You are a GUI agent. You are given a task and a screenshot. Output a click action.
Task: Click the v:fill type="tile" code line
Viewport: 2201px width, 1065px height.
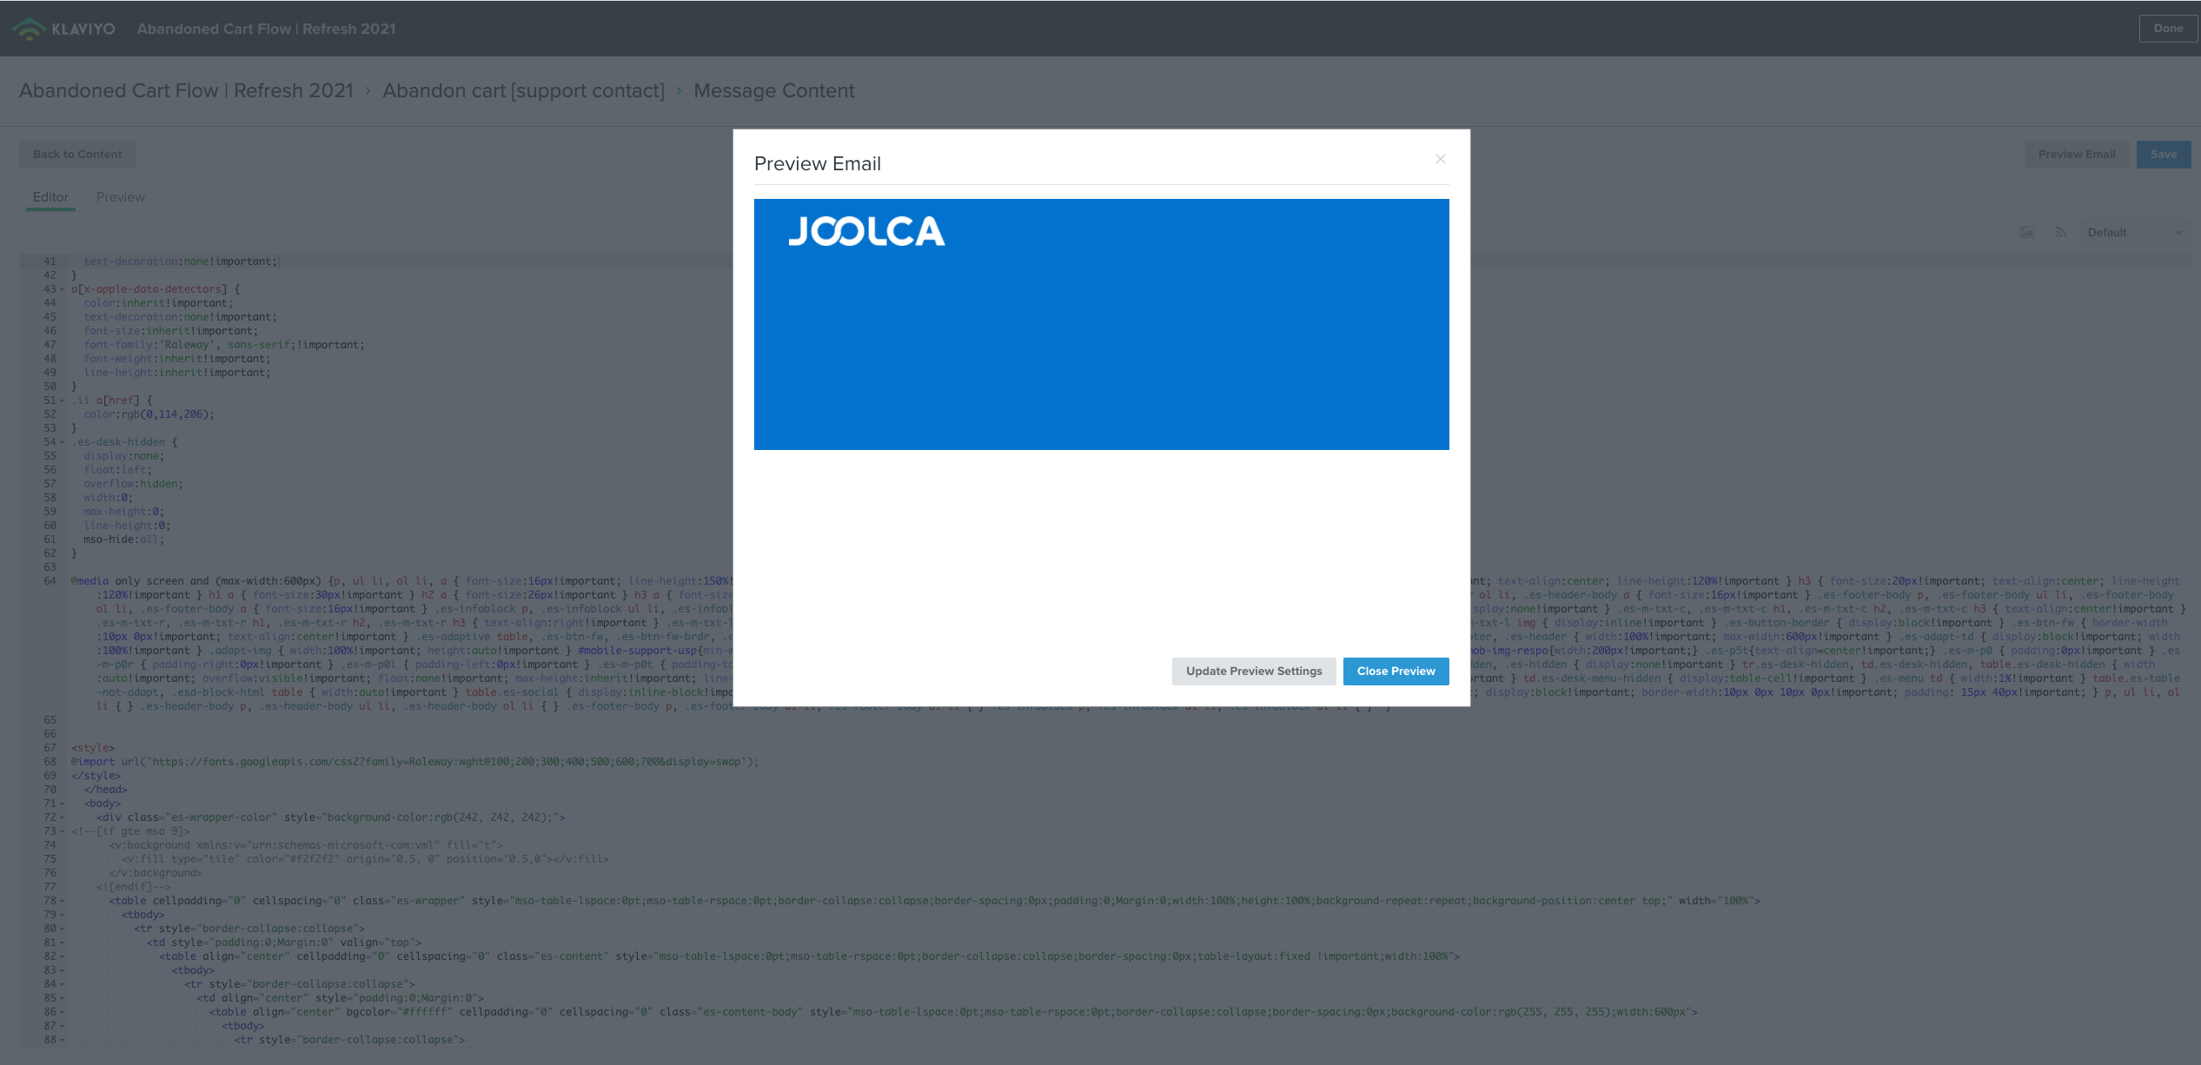pos(365,859)
